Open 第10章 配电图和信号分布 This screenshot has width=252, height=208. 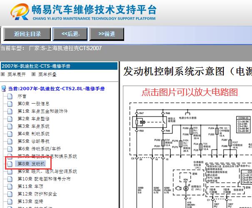44,179
